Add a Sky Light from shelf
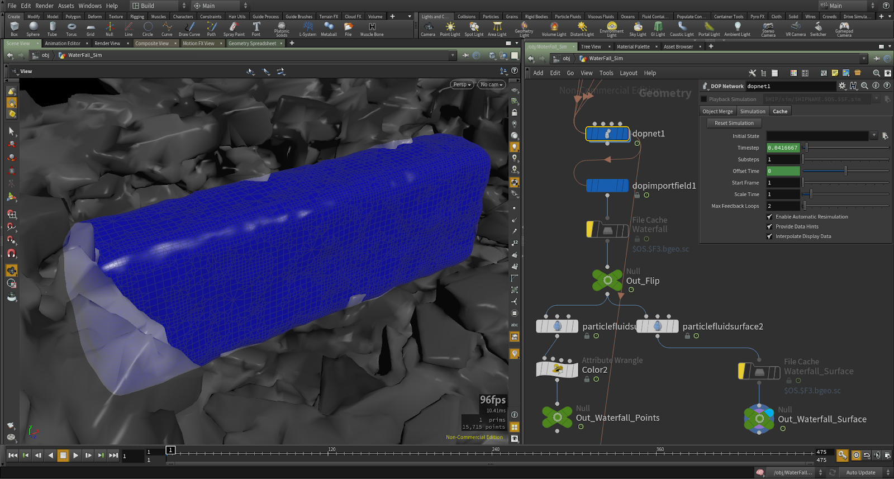This screenshot has width=894, height=479. click(638, 28)
